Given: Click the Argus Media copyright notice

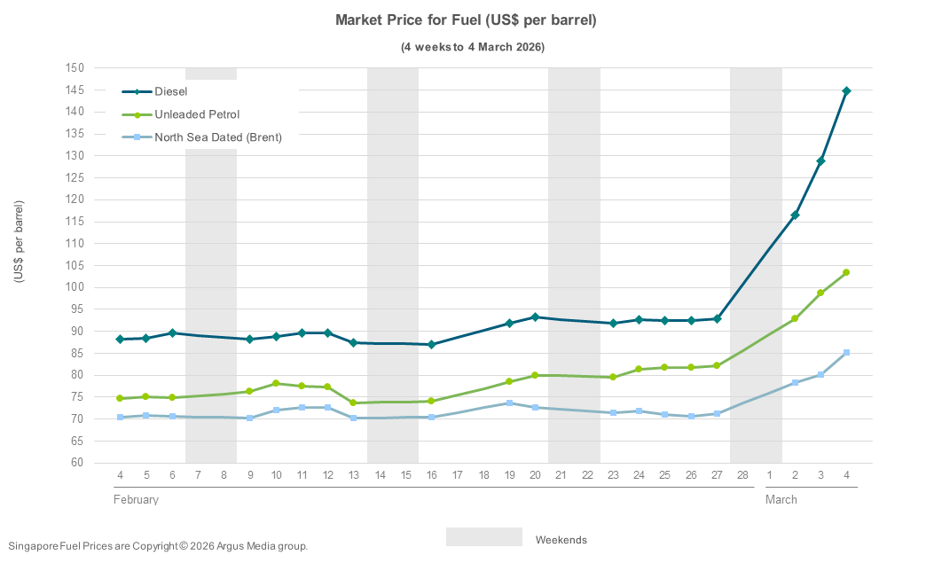Looking at the screenshot, I should (158, 546).
